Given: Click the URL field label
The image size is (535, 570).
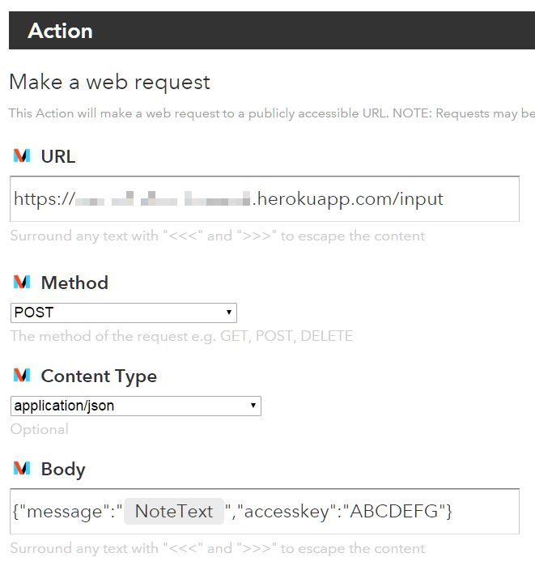Looking at the screenshot, I should tap(58, 156).
